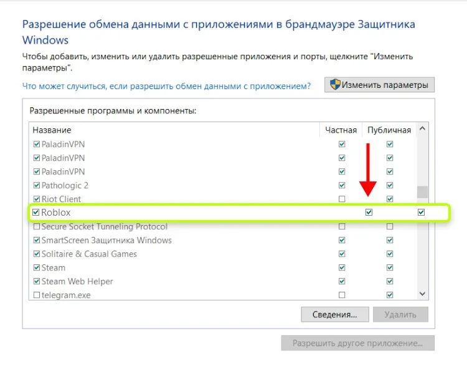Uncheck the Steam allowed checkbox
Screen dimensions: 467x374
[37, 267]
